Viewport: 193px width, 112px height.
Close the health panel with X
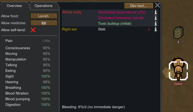[157, 5]
